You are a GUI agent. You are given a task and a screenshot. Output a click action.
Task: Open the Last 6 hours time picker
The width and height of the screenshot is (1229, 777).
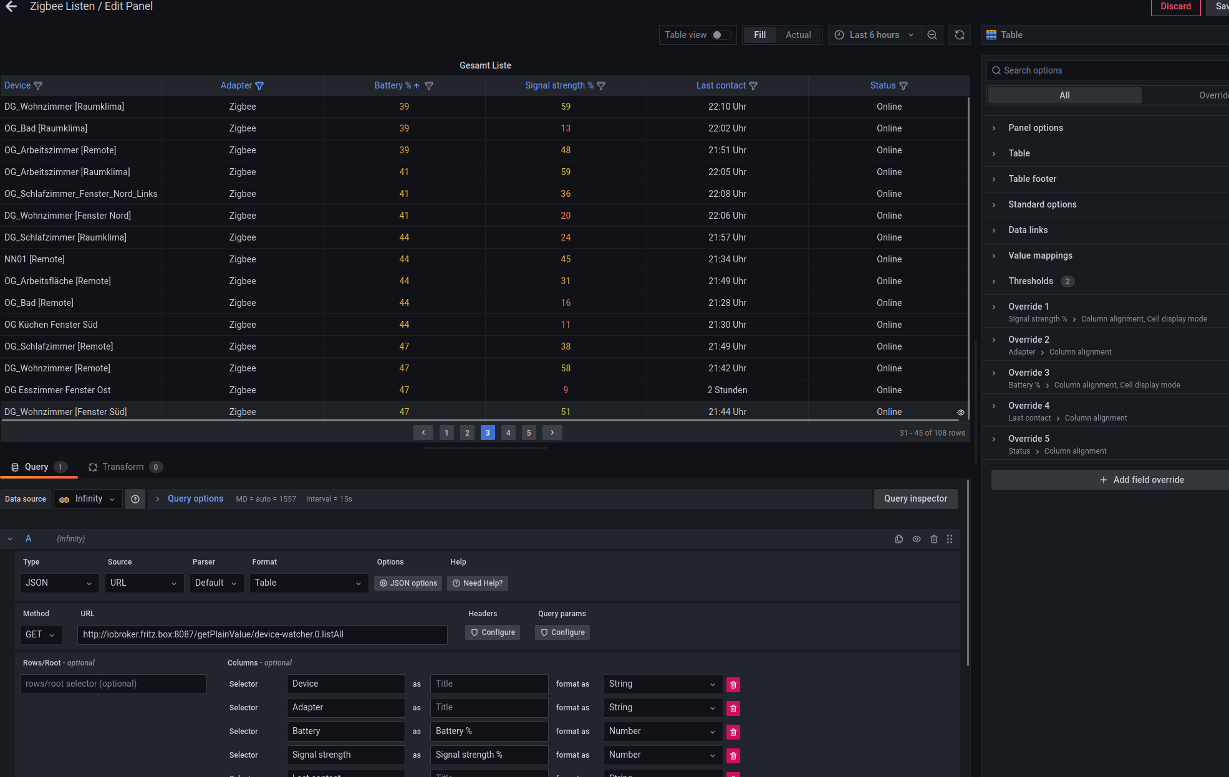coord(874,35)
